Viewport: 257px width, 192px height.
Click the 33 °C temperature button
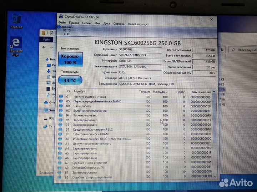point(70,80)
